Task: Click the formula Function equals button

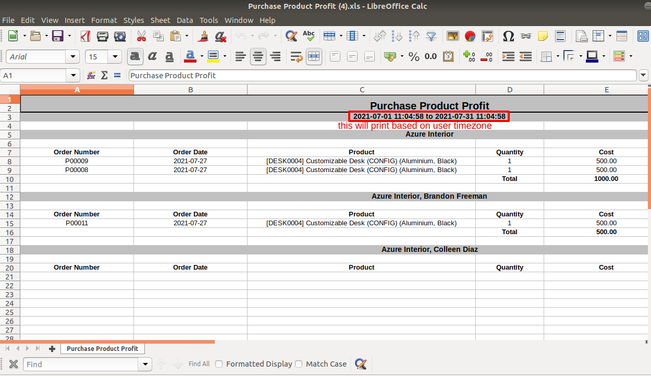Action: pyautogui.click(x=117, y=76)
